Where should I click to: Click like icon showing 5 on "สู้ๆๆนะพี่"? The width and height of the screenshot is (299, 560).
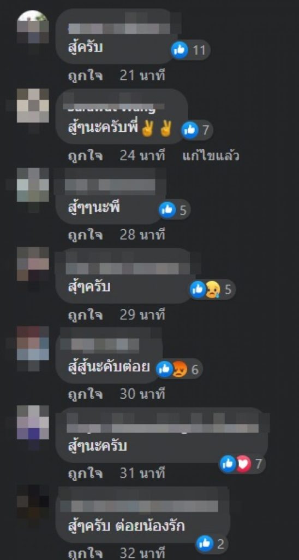(168, 210)
